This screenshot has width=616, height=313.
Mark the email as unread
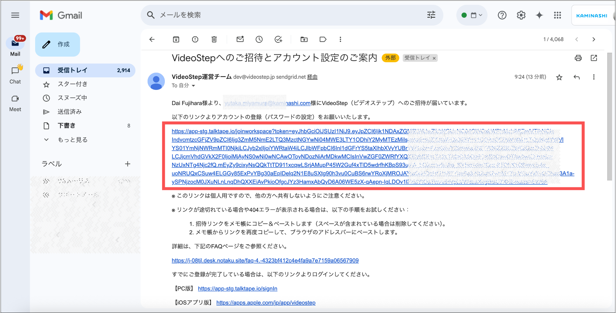[240, 39]
